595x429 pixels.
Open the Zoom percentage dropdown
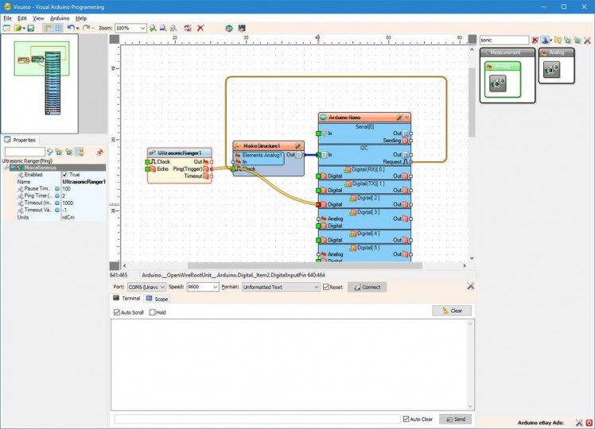tap(142, 28)
